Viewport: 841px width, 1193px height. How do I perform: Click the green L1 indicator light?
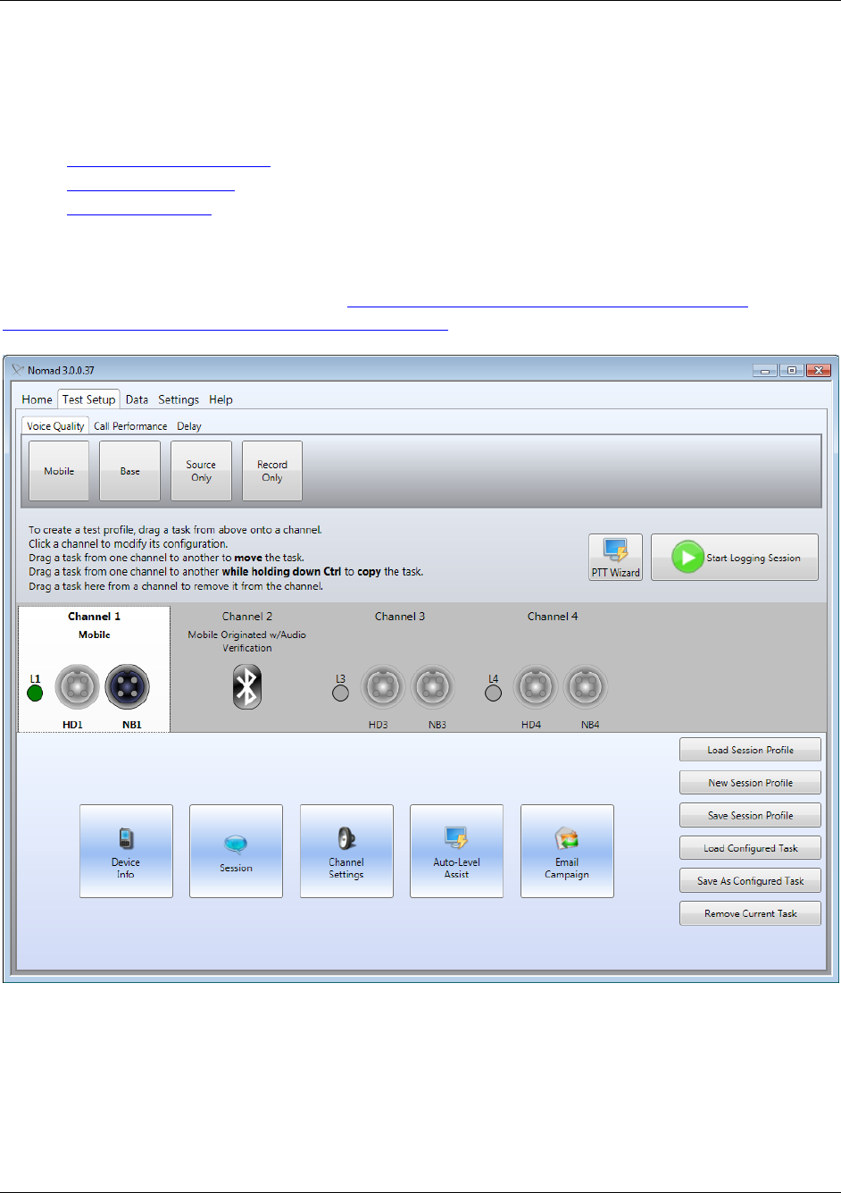click(35, 693)
